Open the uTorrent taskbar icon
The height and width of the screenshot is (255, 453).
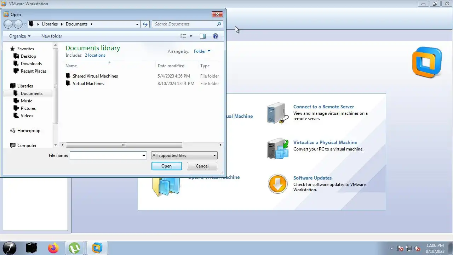[x=75, y=248]
